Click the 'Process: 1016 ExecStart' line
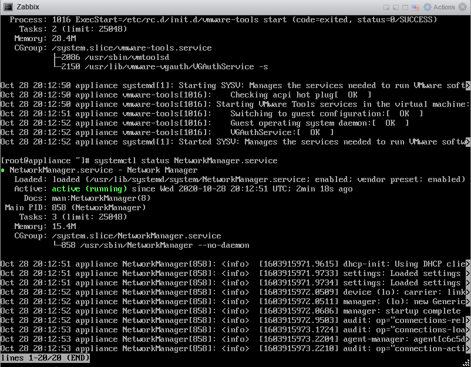This screenshot has width=471, height=367. 223,20
